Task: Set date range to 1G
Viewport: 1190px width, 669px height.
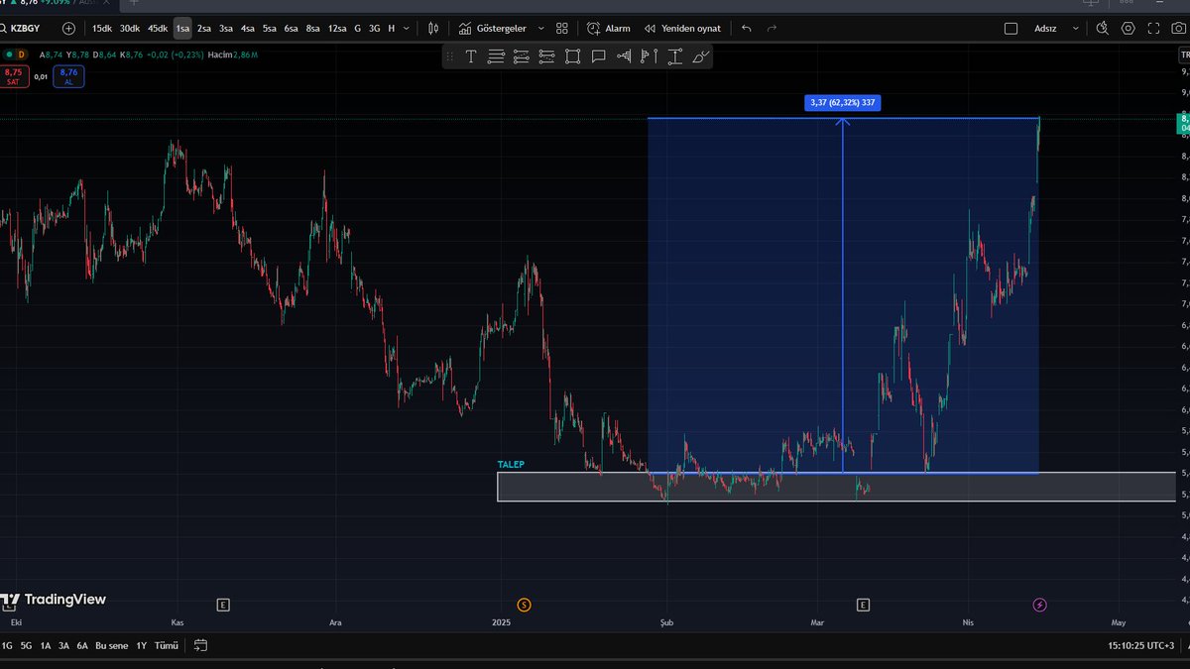Action: (x=7, y=645)
